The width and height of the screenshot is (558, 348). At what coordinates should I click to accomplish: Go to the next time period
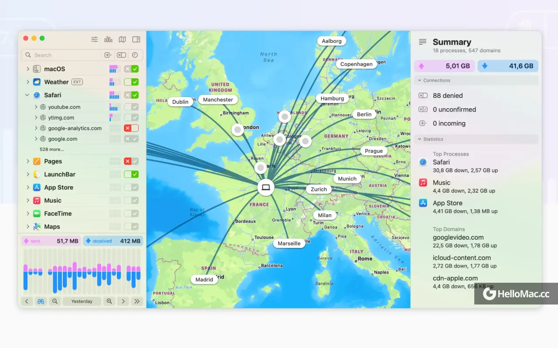click(123, 301)
